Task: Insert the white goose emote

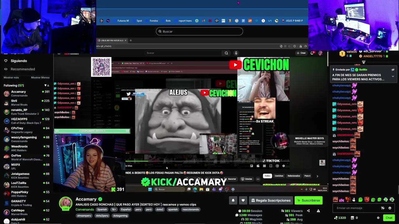Action: point(354,199)
